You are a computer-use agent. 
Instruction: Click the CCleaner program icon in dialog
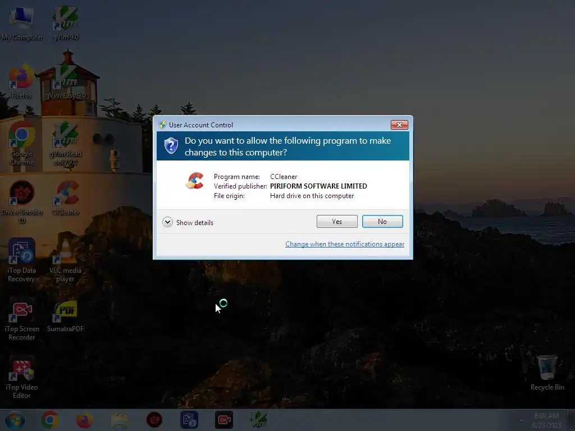tap(195, 181)
